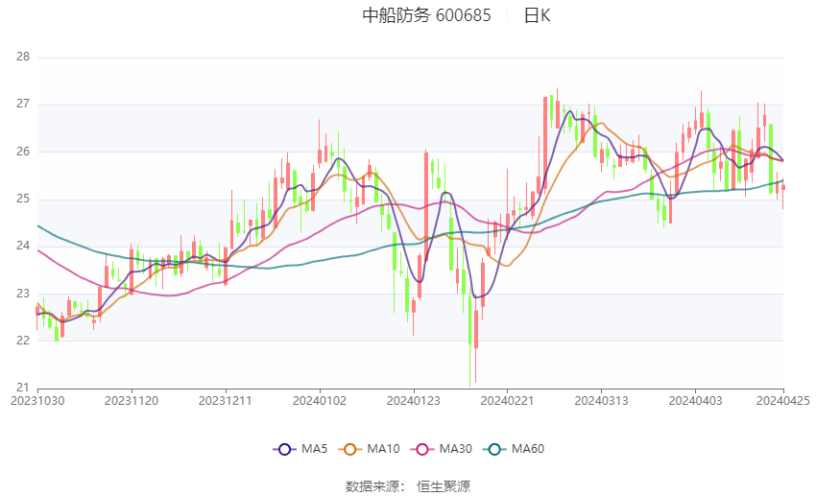This screenshot has width=816, height=496.
Task: Click the 25 price axis label
Action: (x=23, y=200)
